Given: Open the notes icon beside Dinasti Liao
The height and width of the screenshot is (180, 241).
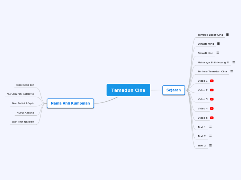Looking at the screenshot, I should (x=217, y=53).
